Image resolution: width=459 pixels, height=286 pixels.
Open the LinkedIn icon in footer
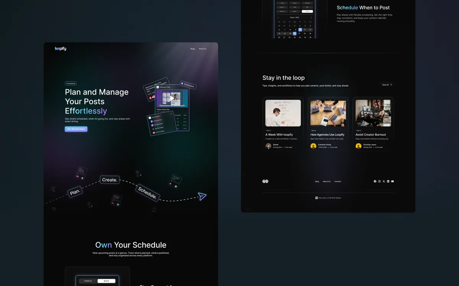point(388,182)
